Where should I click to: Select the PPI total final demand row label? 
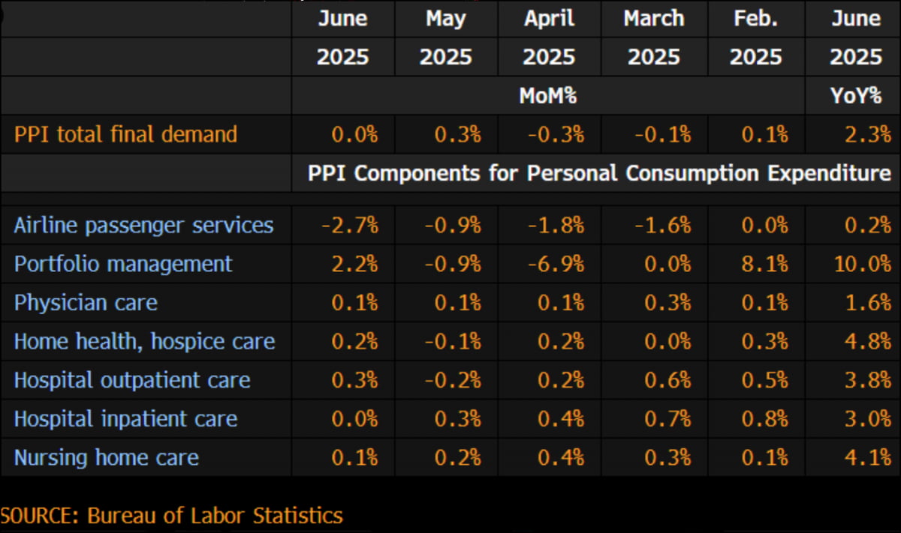(125, 134)
